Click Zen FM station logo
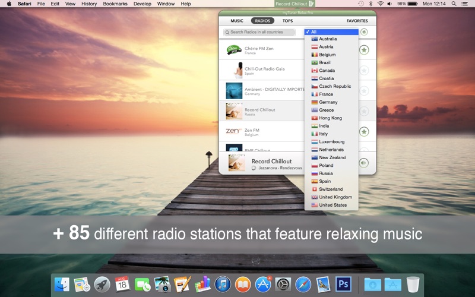This screenshot has height=297, width=475. [x=234, y=131]
